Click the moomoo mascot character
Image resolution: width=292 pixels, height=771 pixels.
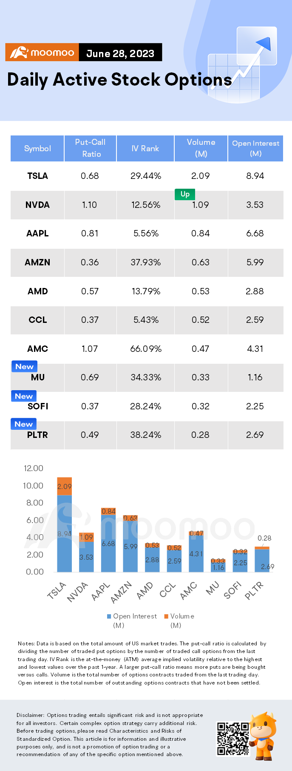pos(263,736)
